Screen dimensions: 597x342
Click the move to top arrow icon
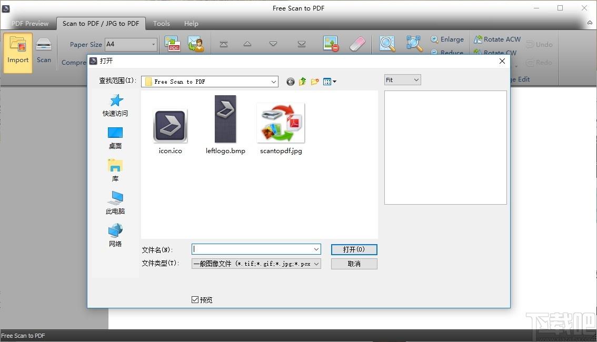click(224, 44)
